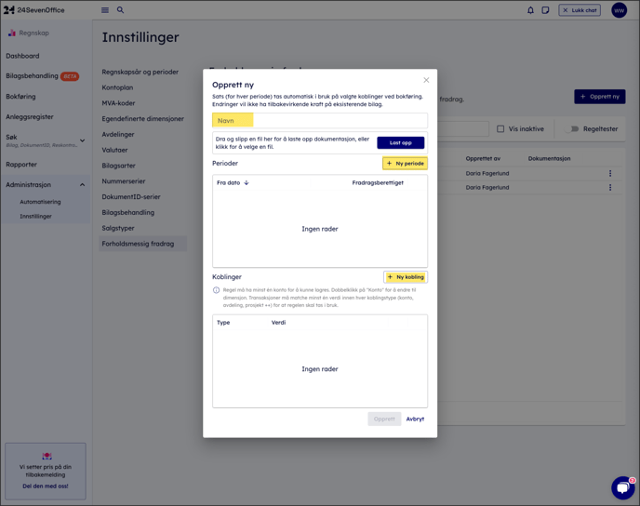
Task: Collapse the Administrasjon section
Action: [x=82, y=185]
